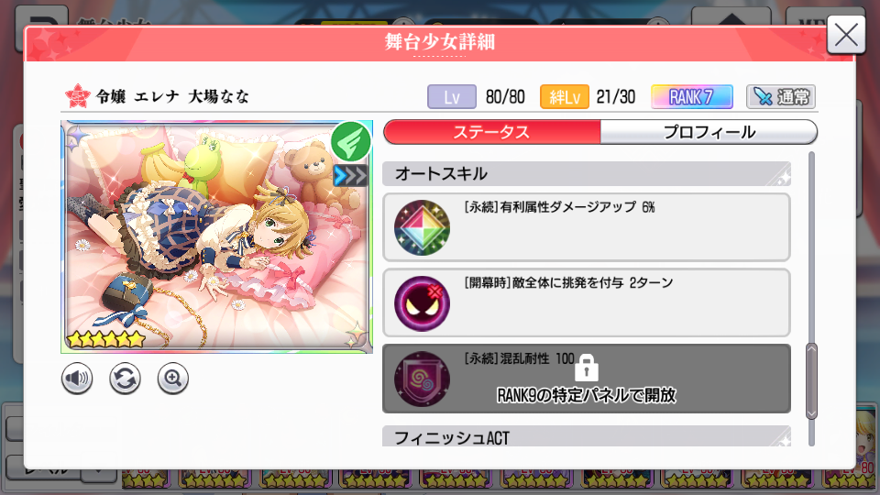Expand the オートスキル section header
Screen dimensions: 880x495
(587, 174)
